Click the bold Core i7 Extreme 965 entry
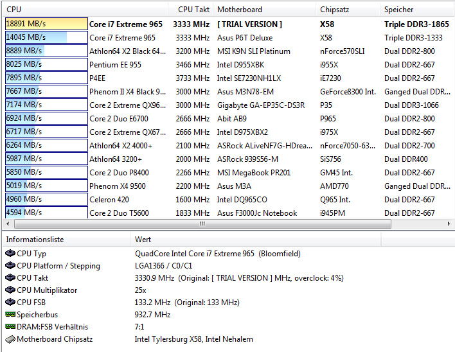 (x=126, y=24)
